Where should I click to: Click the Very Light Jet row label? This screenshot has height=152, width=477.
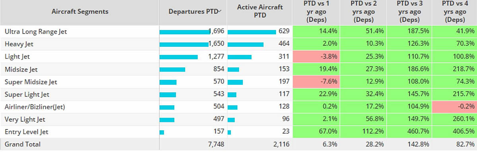coord(25,120)
